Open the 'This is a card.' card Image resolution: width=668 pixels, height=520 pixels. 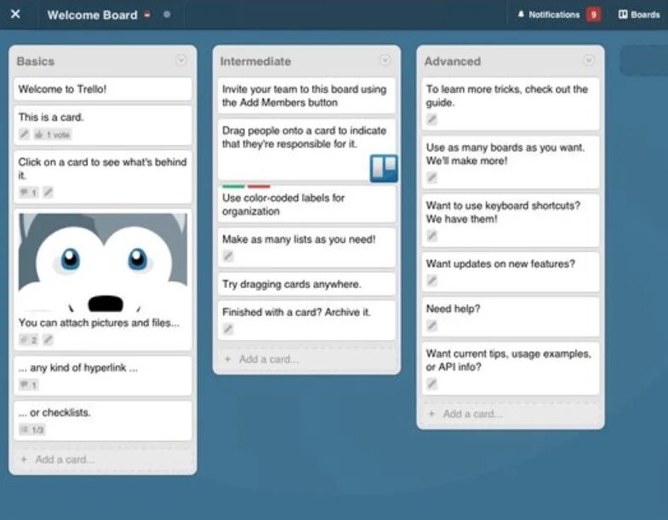point(103,125)
